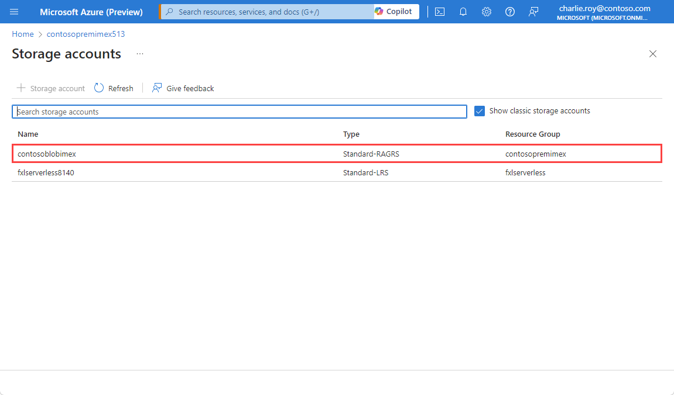Close the Storage accounts pane
Viewport: 674px width, 395px height.
pyautogui.click(x=653, y=54)
